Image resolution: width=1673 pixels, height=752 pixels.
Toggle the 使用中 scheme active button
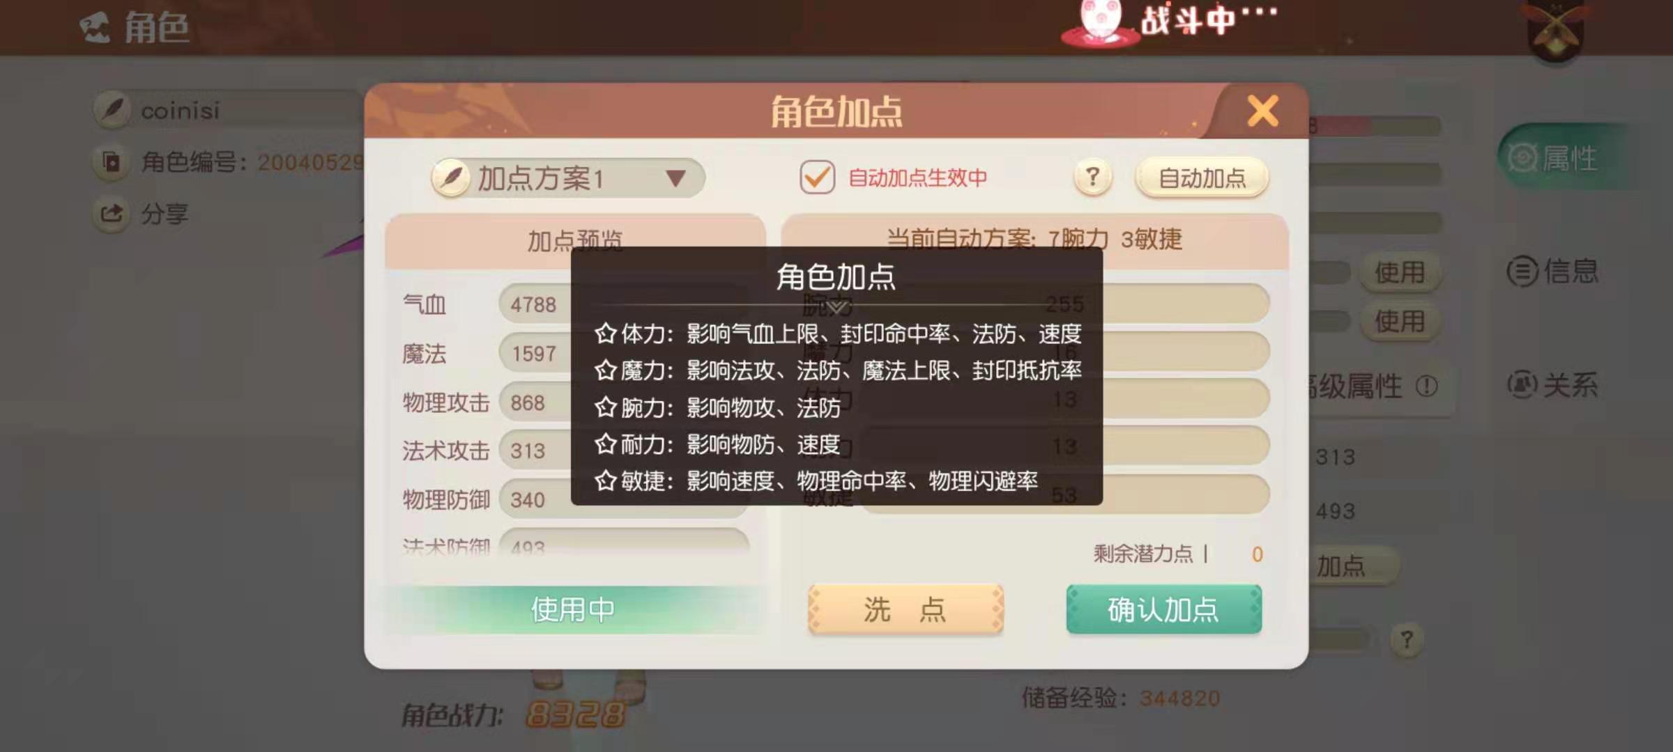coord(573,609)
